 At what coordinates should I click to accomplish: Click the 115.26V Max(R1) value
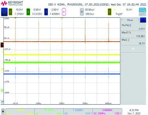pyautogui.click(x=141, y=36)
